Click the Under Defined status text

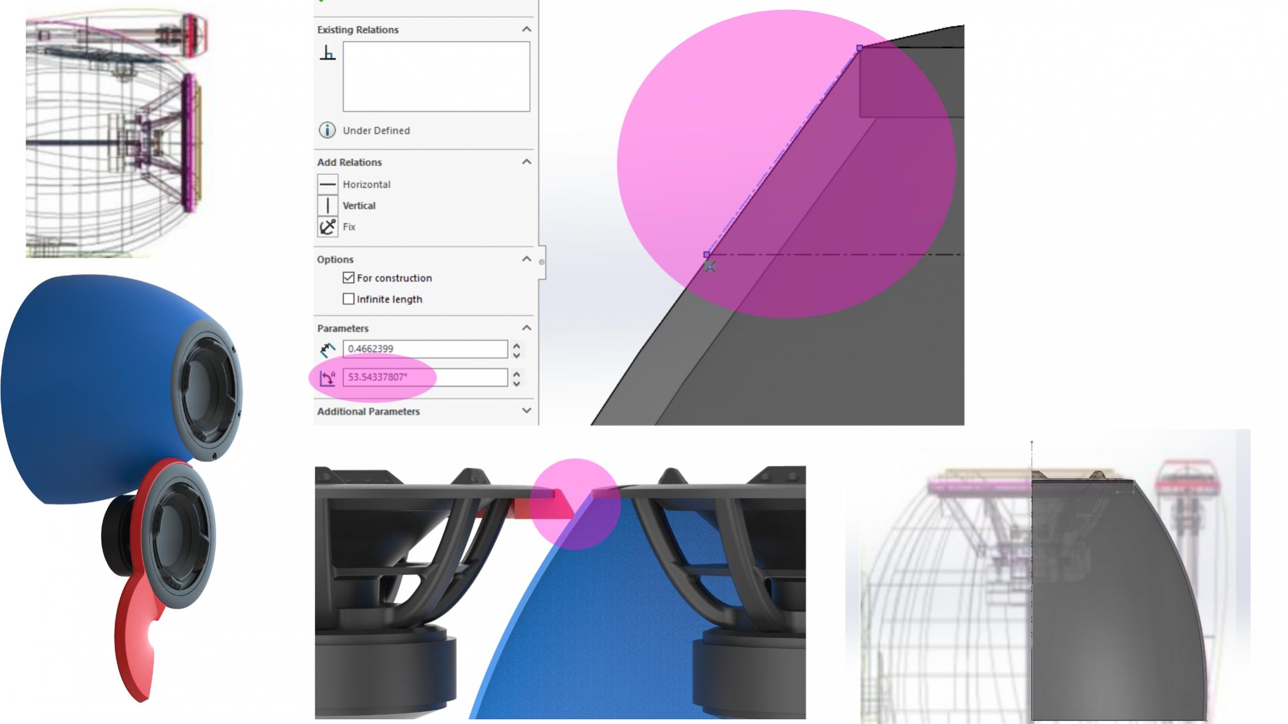[376, 131]
